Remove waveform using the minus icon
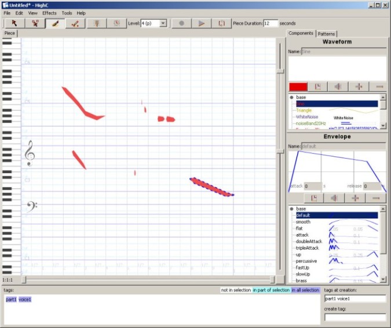The height and width of the screenshot is (328, 391). pos(379,86)
